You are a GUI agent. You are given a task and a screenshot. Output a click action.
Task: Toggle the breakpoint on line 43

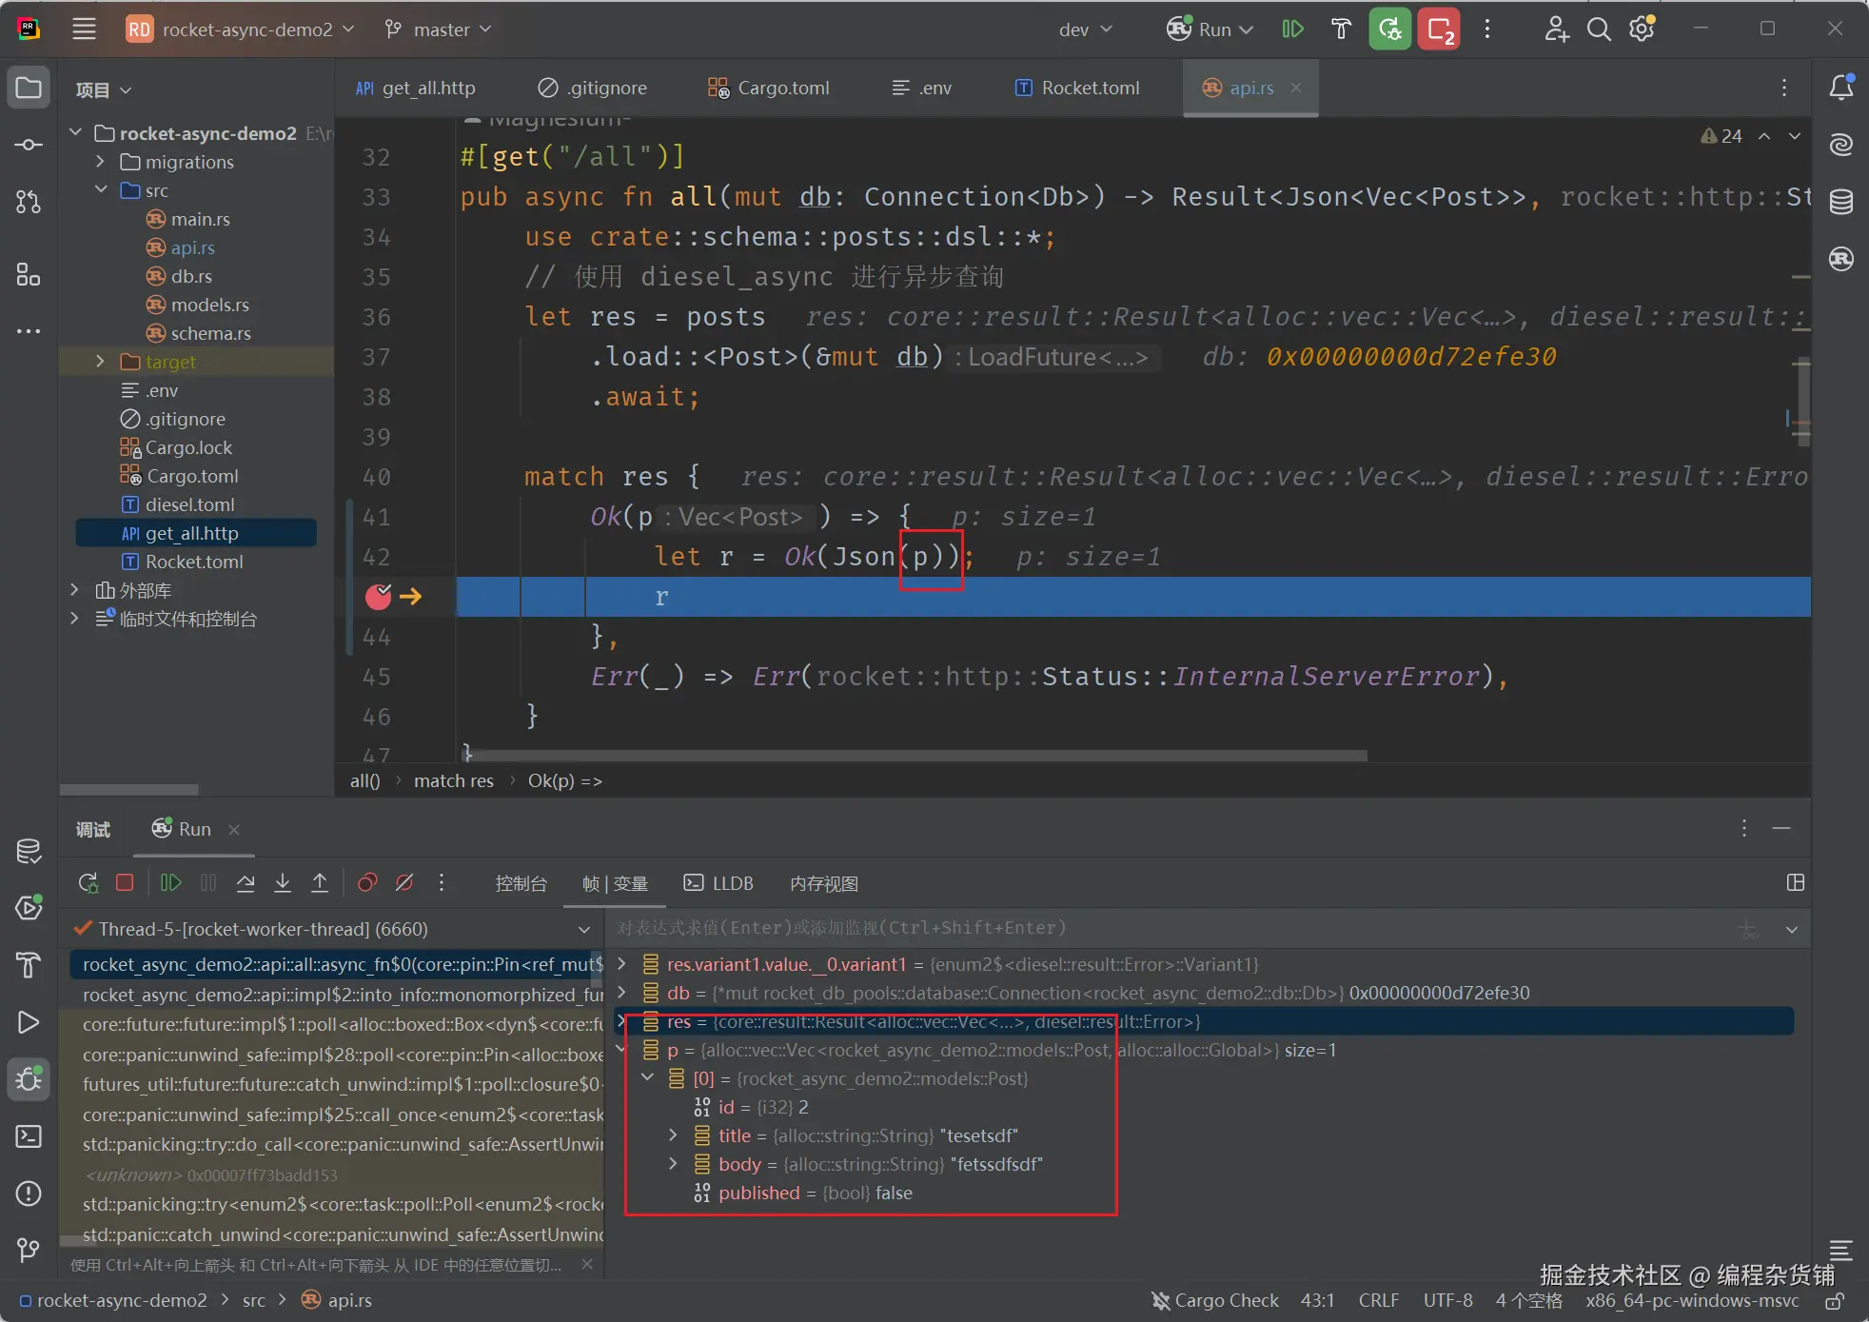pos(379,597)
